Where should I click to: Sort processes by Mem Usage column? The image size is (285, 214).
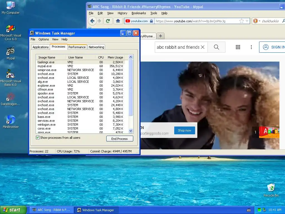[x=115, y=57]
